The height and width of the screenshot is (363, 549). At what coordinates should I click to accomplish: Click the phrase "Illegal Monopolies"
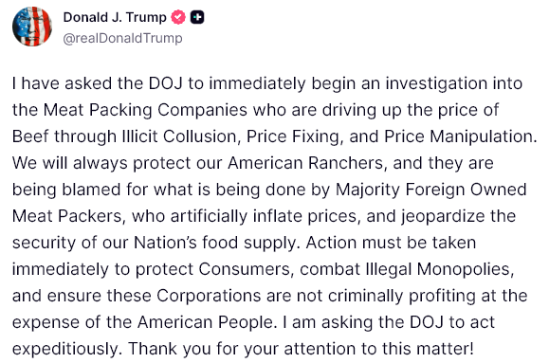(x=438, y=269)
